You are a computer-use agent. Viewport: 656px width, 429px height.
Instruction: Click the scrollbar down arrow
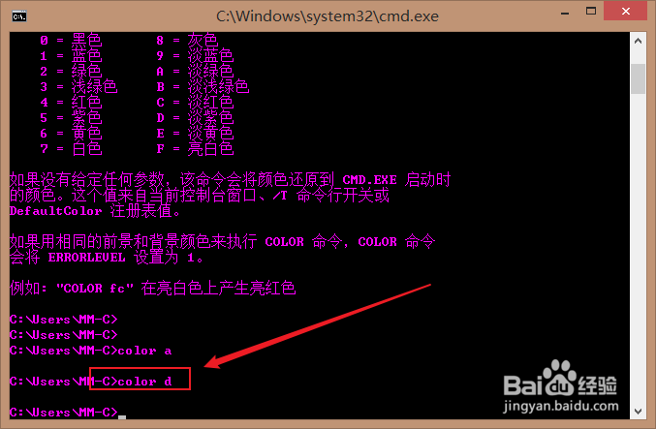pos(638,411)
